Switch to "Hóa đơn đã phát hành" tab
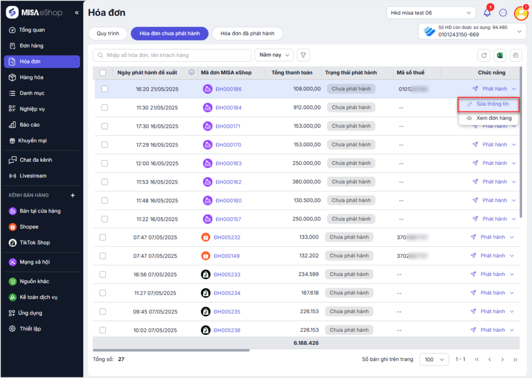 (247, 34)
